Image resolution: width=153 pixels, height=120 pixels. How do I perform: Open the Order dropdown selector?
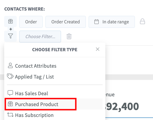pyautogui.click(x=31, y=22)
